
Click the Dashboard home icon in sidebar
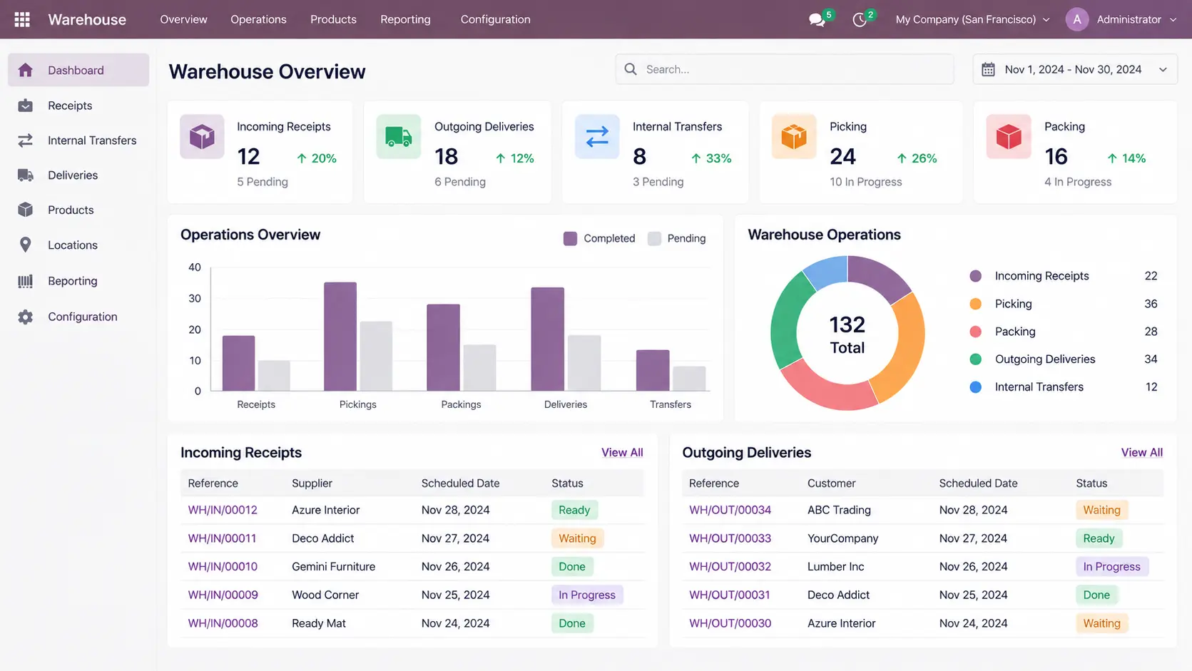(26, 70)
